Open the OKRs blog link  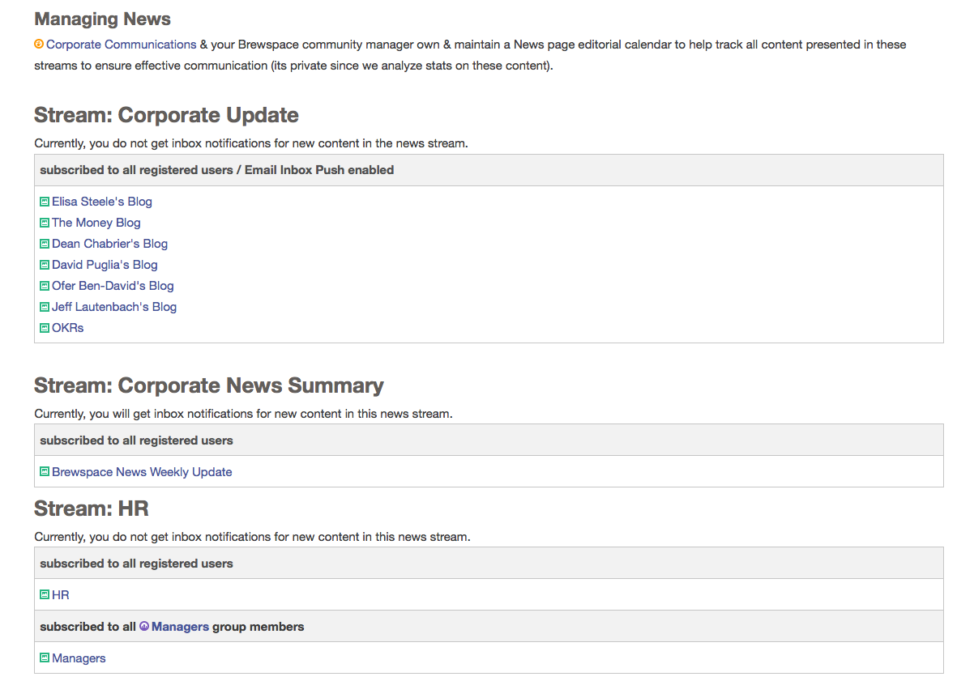click(68, 328)
